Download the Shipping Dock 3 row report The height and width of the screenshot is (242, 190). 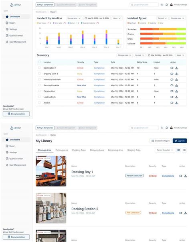(177, 74)
